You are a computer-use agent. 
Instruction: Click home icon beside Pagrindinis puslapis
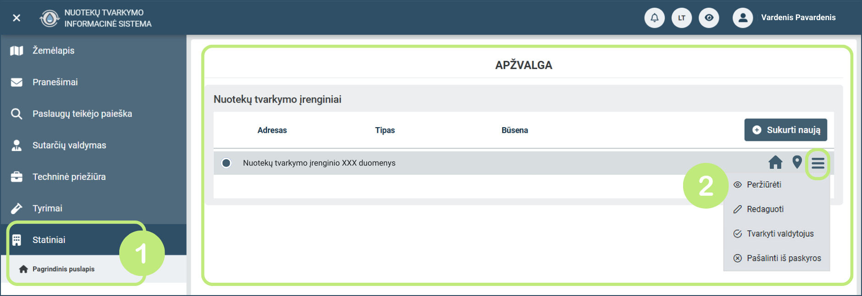(23, 269)
